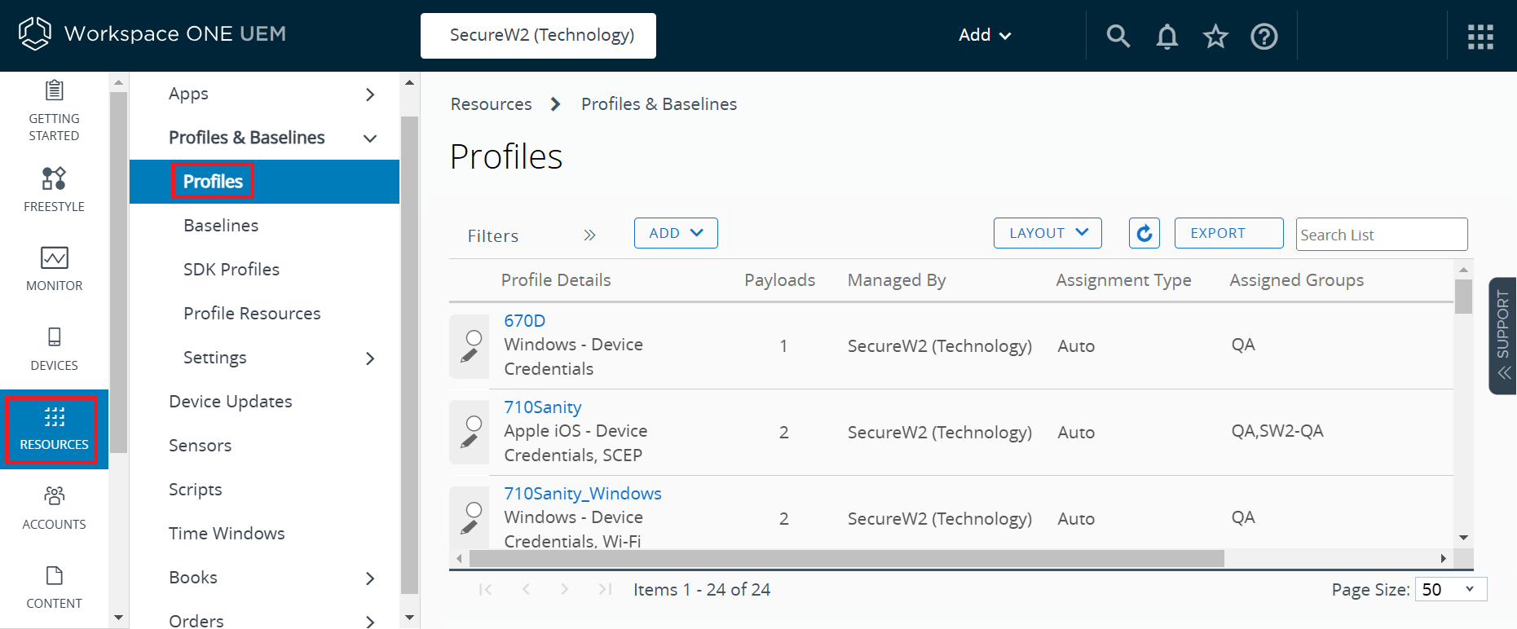Open the 710Sanity profile link
The width and height of the screenshot is (1517, 629).
[542, 407]
